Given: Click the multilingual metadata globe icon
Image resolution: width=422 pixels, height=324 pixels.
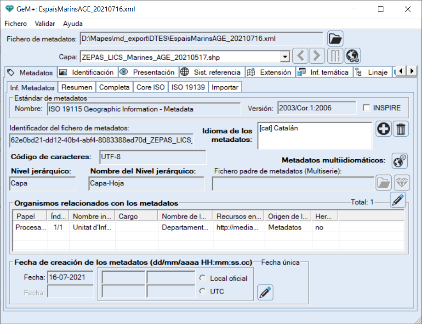Looking at the screenshot, I should click(400, 161).
